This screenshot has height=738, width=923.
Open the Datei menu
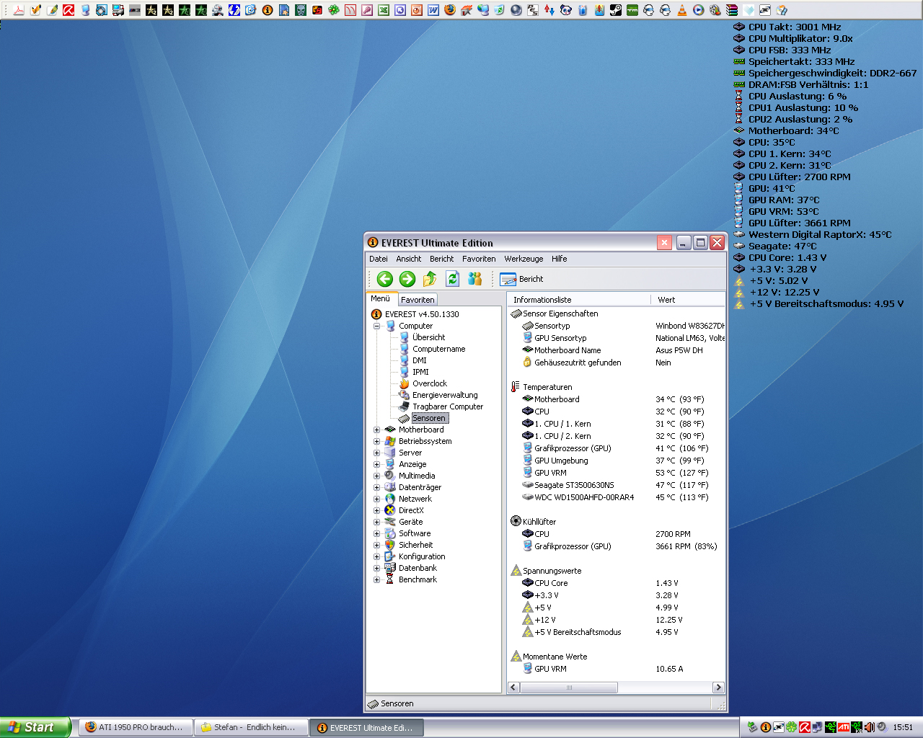(x=378, y=259)
